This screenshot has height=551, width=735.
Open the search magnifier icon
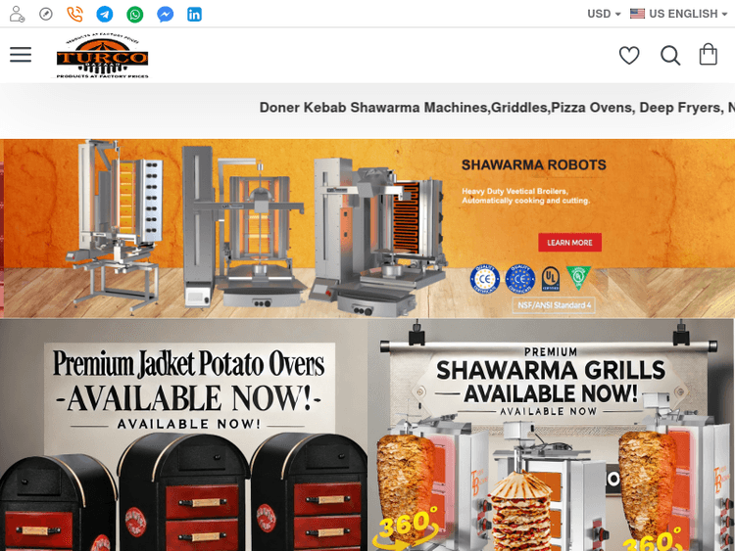tap(670, 55)
